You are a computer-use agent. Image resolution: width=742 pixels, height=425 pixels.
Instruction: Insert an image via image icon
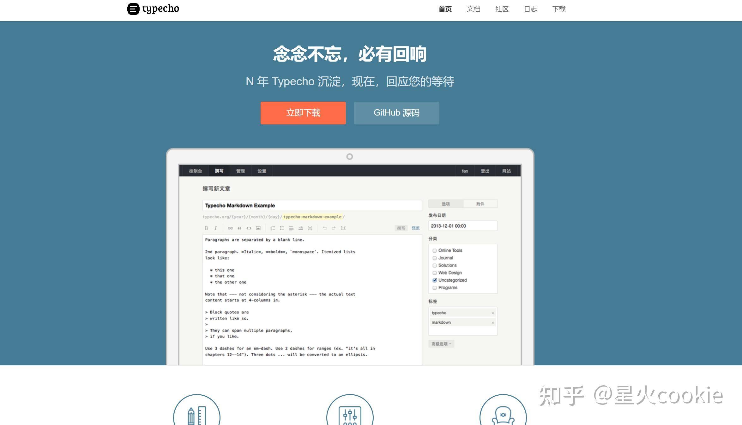pos(258,228)
